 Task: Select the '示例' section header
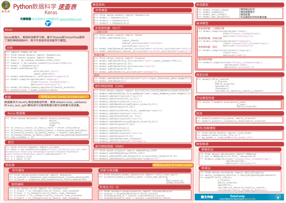coord(47,48)
